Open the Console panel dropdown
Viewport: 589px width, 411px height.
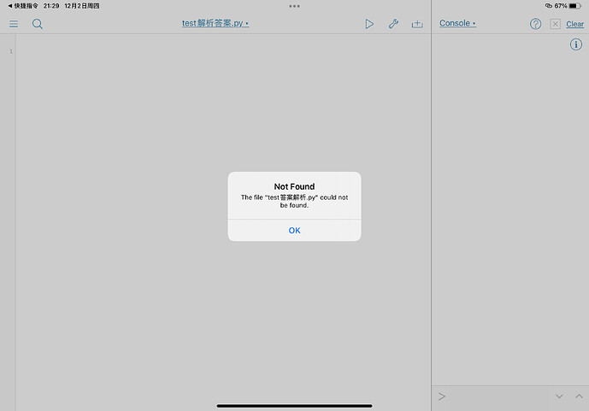[x=457, y=23]
